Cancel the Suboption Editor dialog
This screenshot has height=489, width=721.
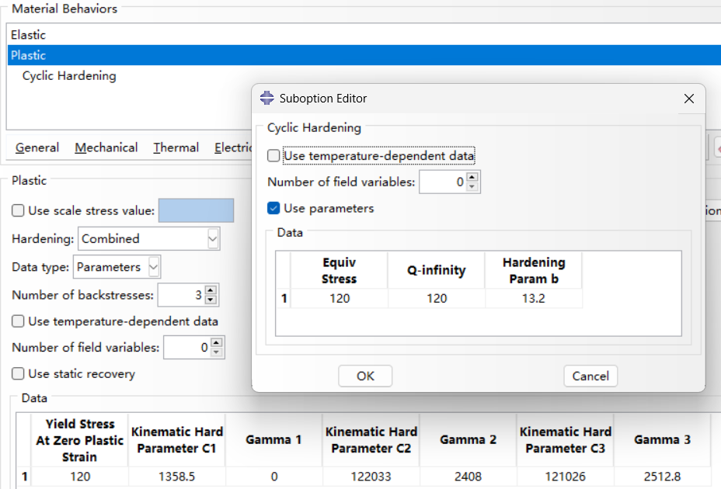pyautogui.click(x=590, y=376)
